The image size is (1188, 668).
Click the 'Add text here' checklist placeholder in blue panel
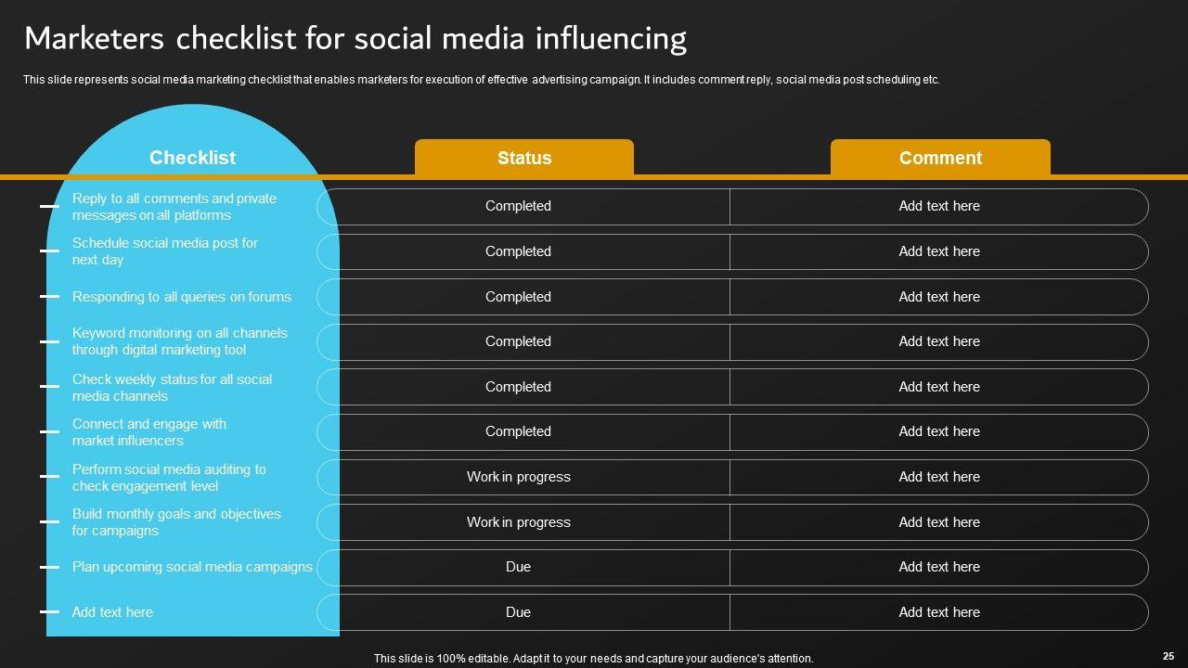(x=112, y=612)
